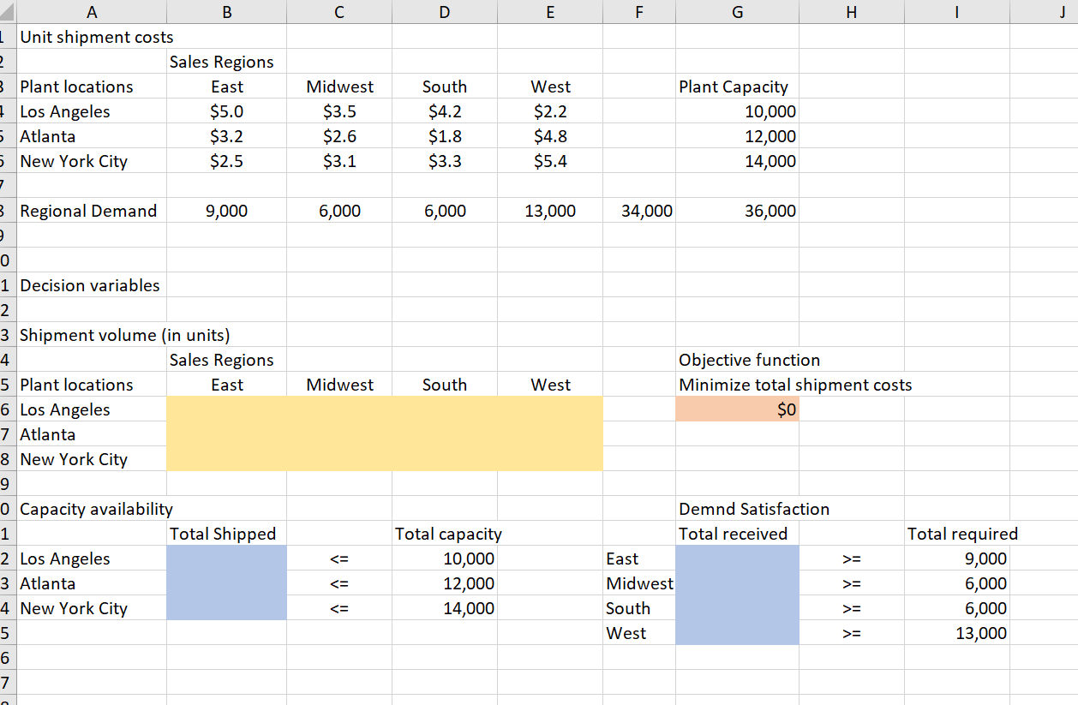
Task: Select column G header
Action: (x=737, y=12)
